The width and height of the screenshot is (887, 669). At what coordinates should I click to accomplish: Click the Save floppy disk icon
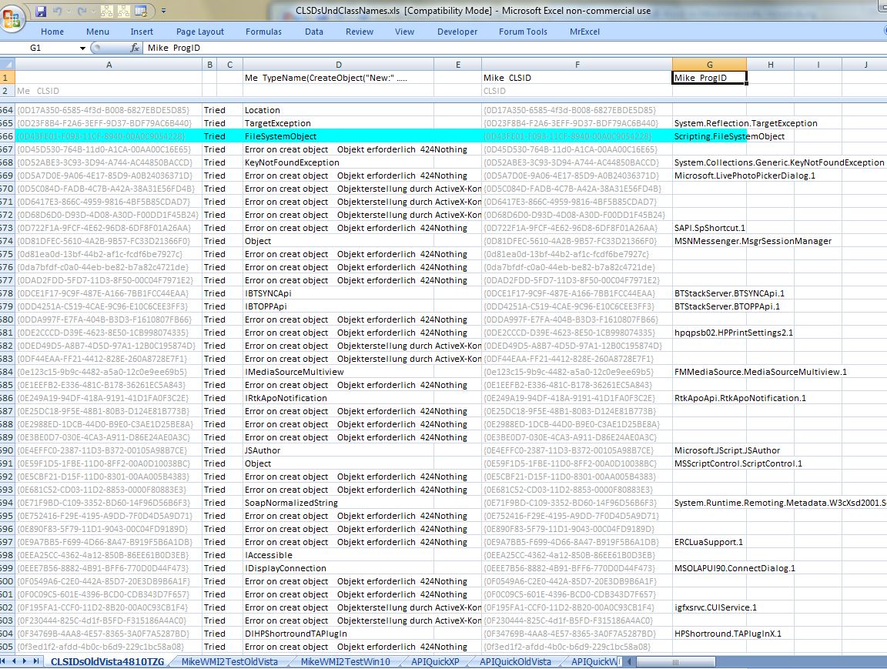pyautogui.click(x=41, y=11)
